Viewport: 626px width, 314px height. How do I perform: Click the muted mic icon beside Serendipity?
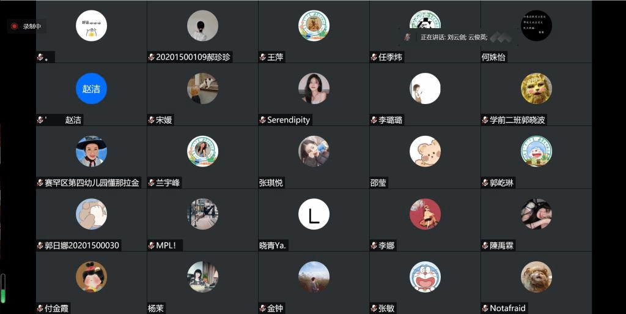(x=262, y=120)
